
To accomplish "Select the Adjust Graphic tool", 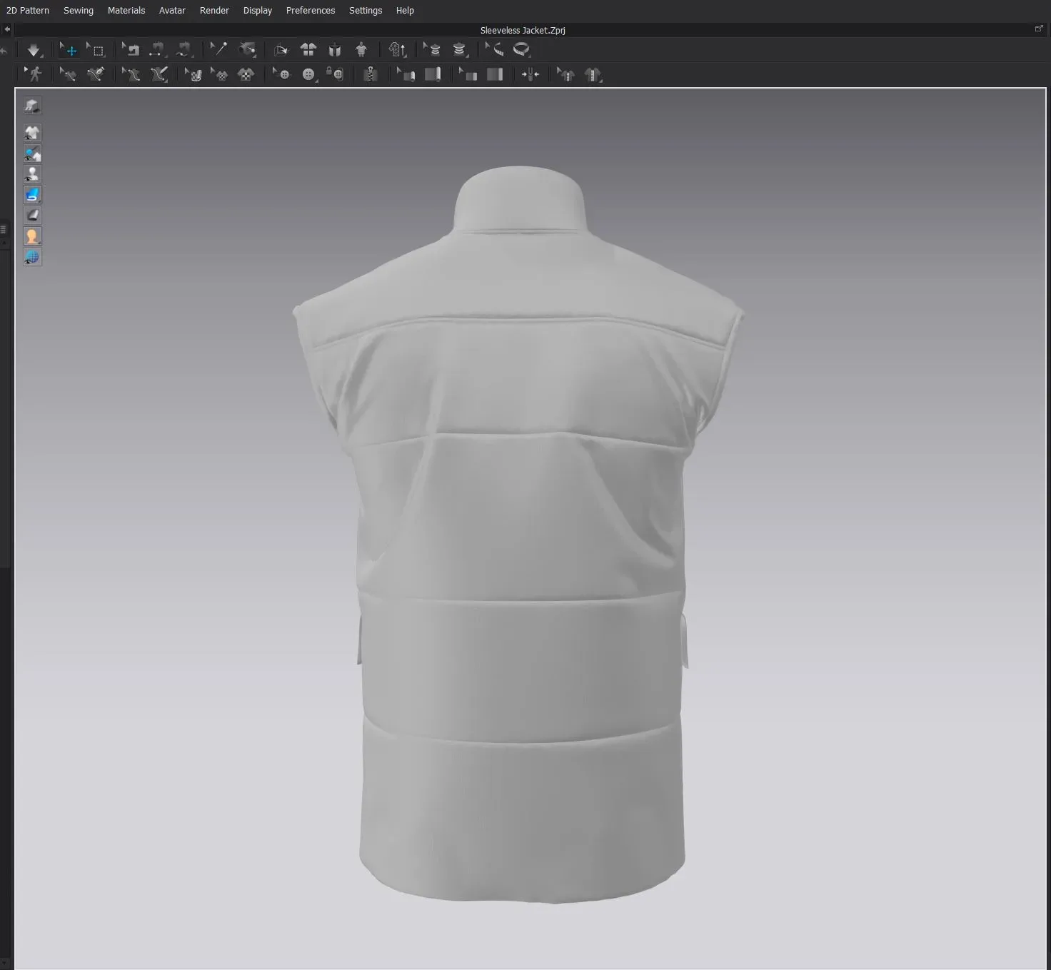I will (220, 74).
